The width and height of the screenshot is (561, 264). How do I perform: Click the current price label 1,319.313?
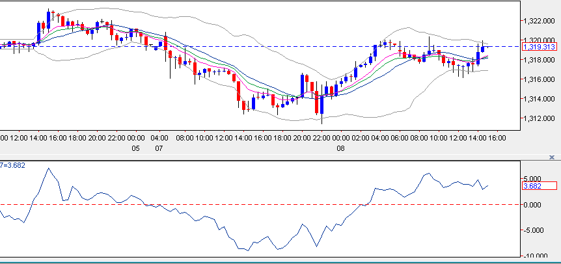pos(539,47)
